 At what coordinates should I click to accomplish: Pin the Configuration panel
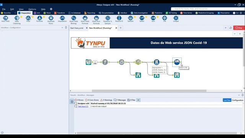[66, 28]
